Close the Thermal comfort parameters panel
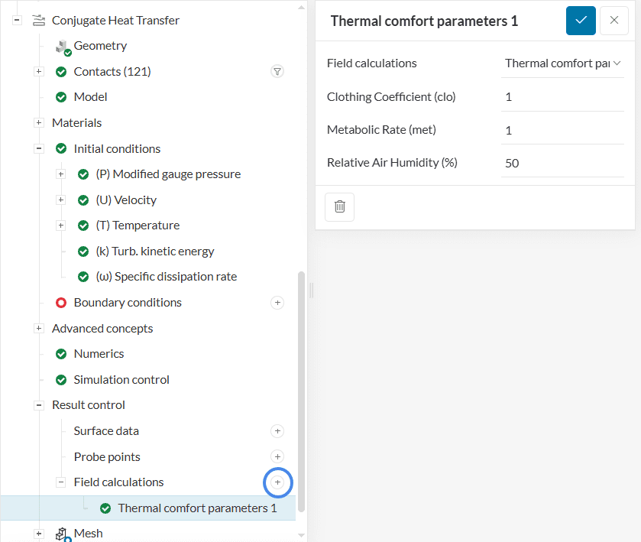This screenshot has width=641, height=542. [x=614, y=21]
